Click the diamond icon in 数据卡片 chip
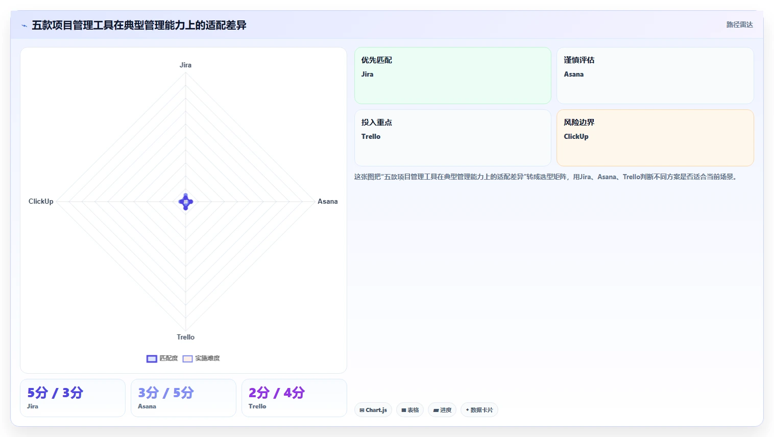This screenshot has height=437, width=774. click(467, 410)
